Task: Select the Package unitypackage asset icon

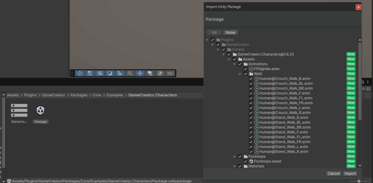Action: [x=40, y=110]
